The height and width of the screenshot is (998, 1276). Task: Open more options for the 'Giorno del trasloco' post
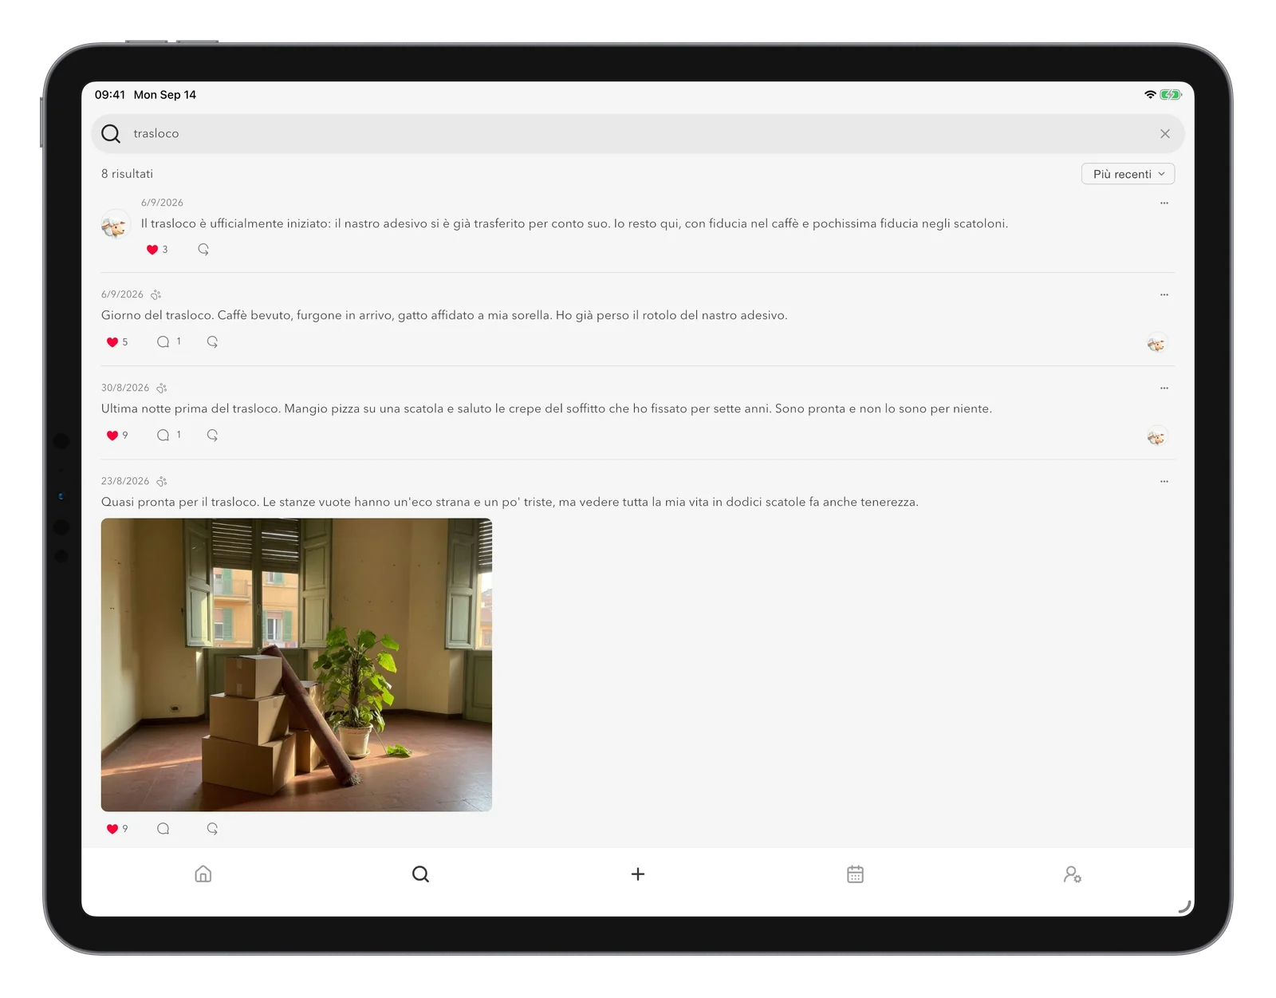(x=1164, y=295)
